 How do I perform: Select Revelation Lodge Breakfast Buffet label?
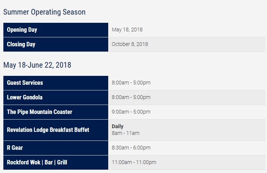click(48, 130)
